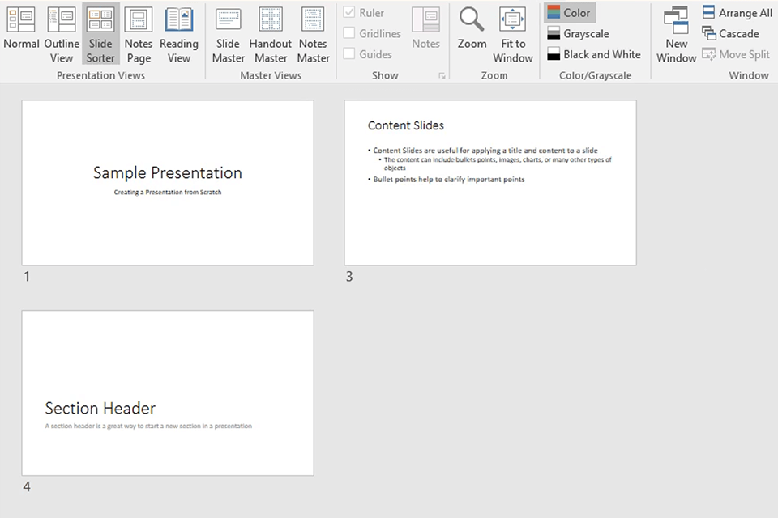The image size is (778, 518).
Task: Open Reading View
Action: point(179,34)
